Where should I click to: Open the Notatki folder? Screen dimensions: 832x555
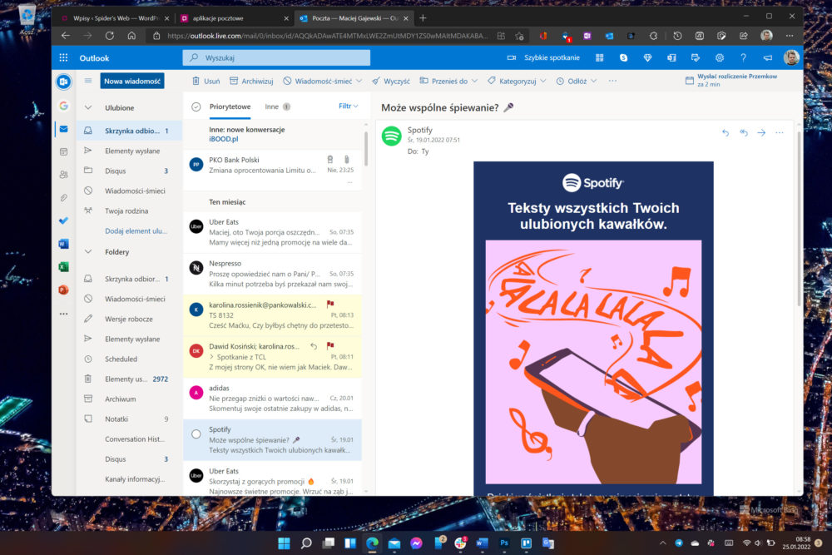click(x=130, y=419)
